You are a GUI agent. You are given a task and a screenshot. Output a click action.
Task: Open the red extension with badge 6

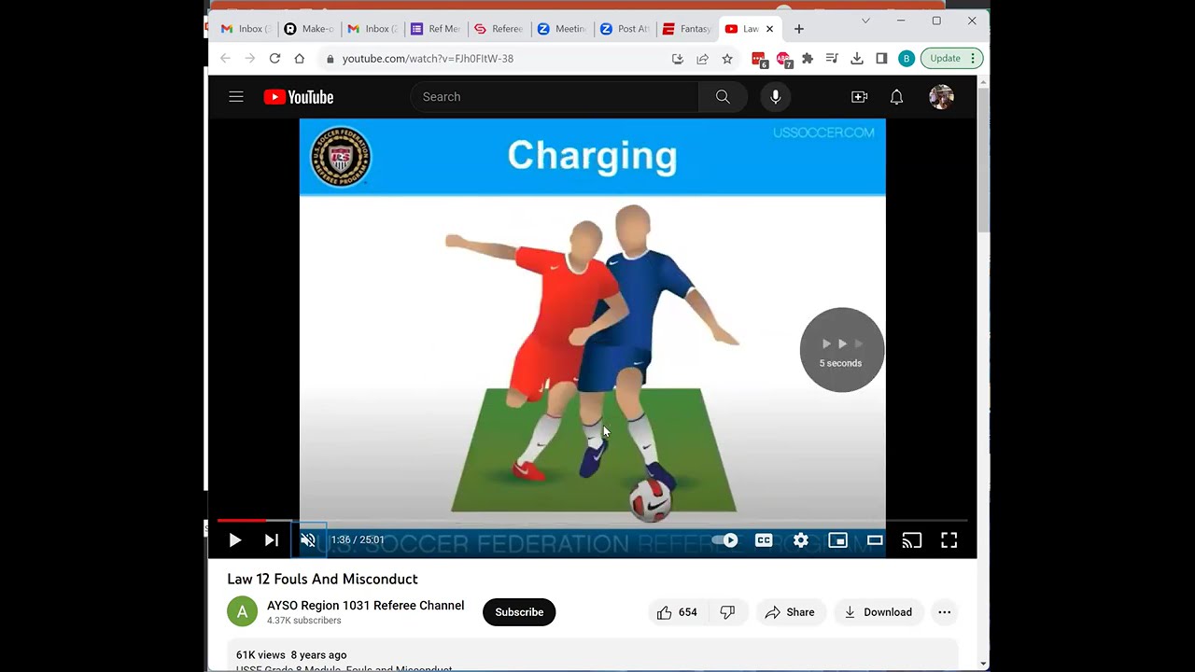click(759, 60)
